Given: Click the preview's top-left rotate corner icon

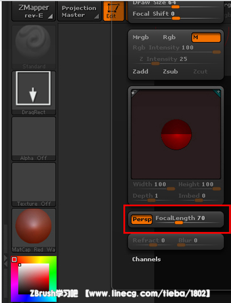Looking at the screenshot, I should click(134, 93).
